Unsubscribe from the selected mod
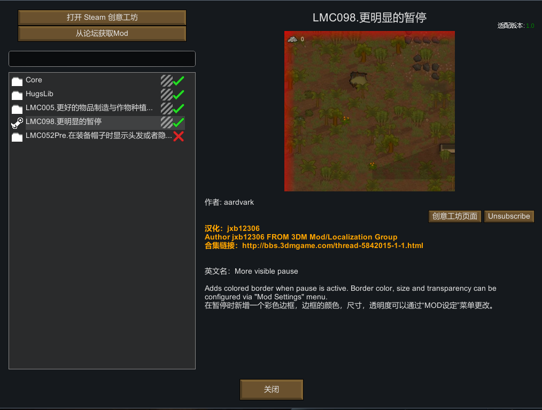 509,216
